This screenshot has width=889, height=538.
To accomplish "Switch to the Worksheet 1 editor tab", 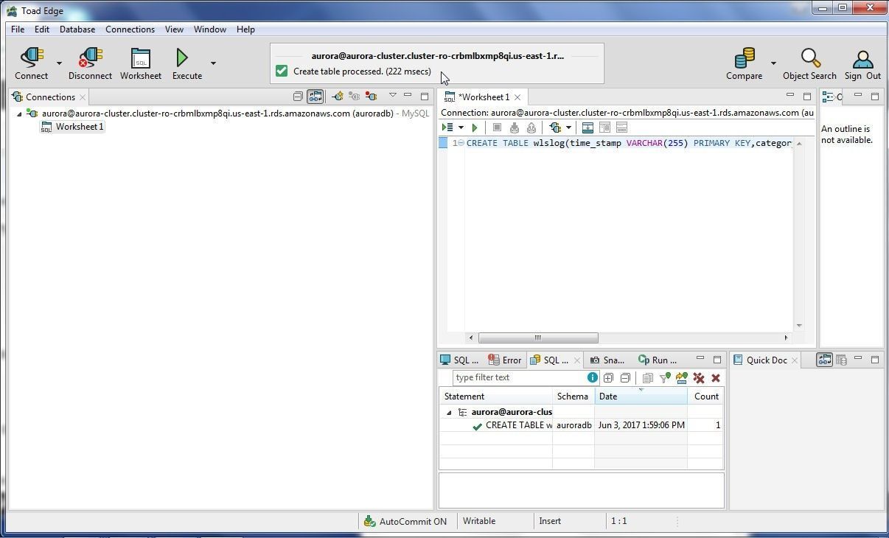I will [x=484, y=97].
